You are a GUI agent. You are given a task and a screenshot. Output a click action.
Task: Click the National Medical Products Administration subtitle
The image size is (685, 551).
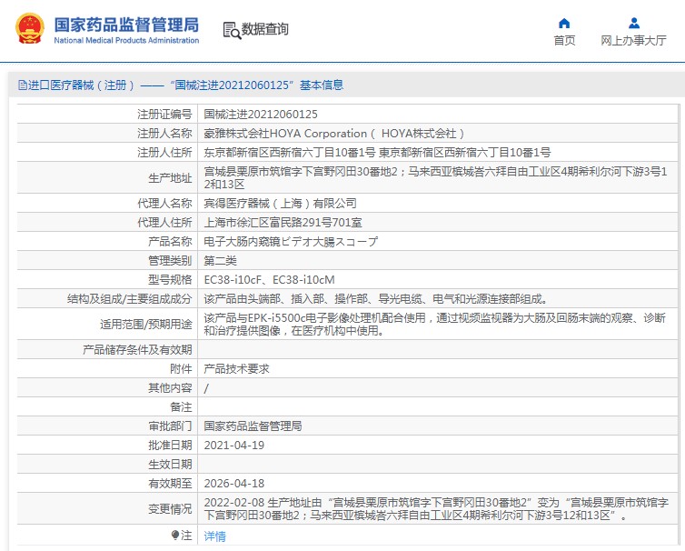125,41
